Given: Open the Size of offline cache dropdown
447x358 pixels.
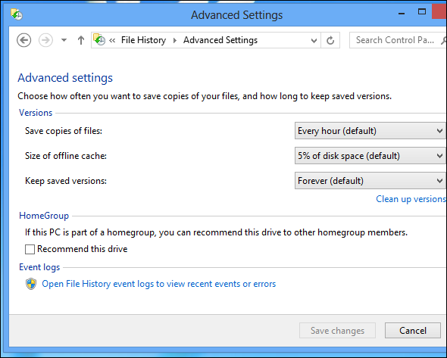Looking at the screenshot, I should coord(370,156).
